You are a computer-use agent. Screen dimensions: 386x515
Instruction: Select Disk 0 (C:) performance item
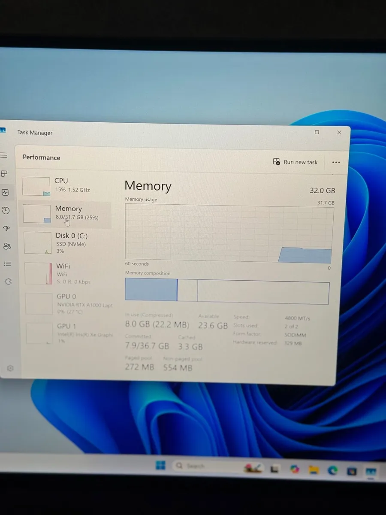(x=66, y=243)
